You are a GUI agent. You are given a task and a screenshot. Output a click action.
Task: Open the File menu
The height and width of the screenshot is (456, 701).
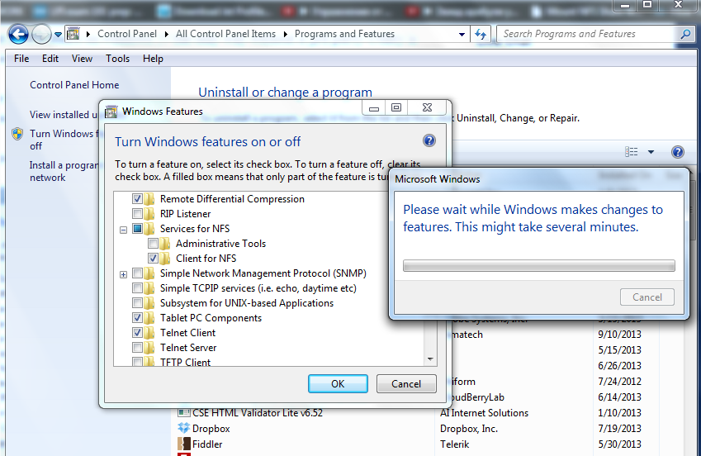pos(21,59)
